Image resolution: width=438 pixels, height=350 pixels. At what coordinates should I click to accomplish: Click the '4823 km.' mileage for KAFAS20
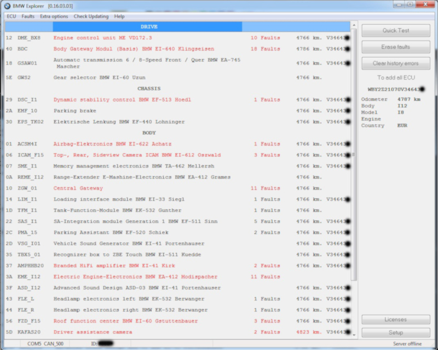[x=309, y=332]
